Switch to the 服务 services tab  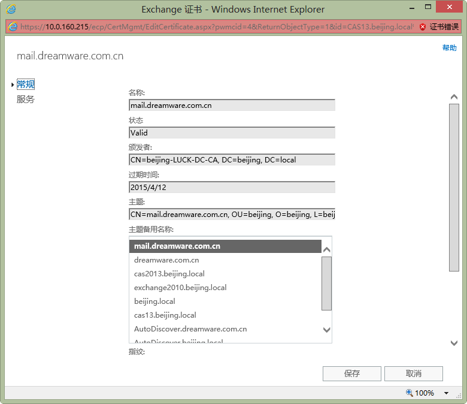(x=26, y=100)
